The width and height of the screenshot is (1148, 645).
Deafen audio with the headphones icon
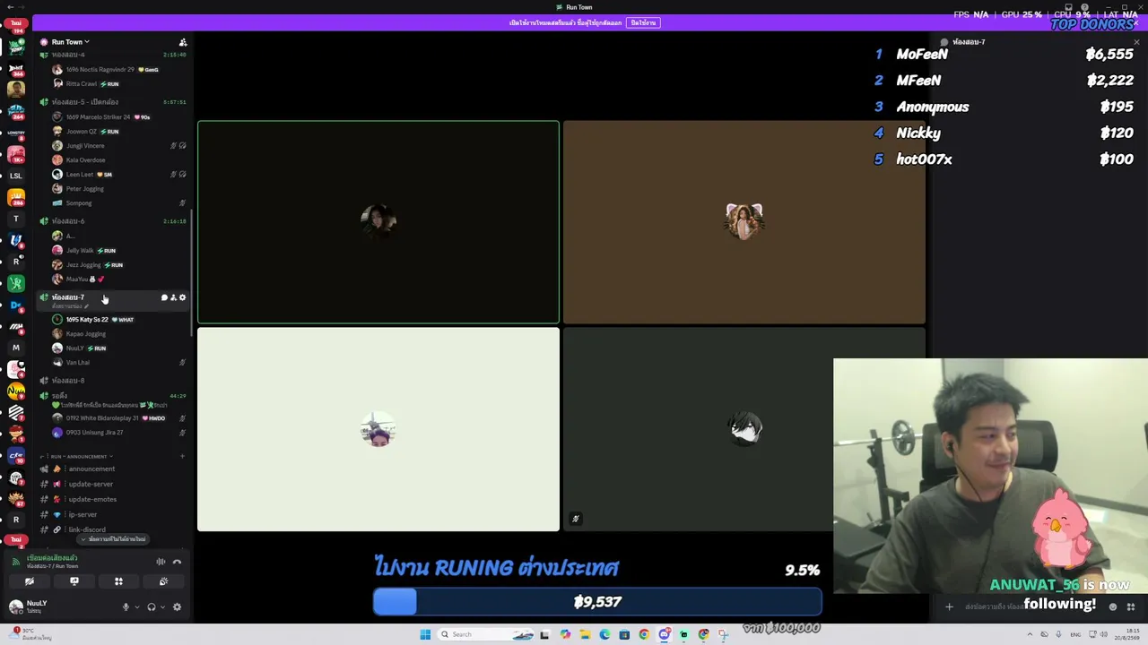[152, 607]
